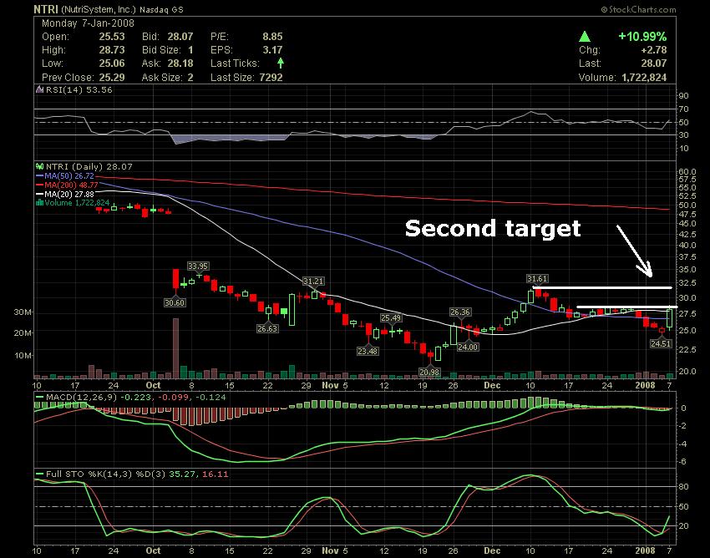Click the green up triangle beside +10.99%
This screenshot has width=710, height=558.
585,37
